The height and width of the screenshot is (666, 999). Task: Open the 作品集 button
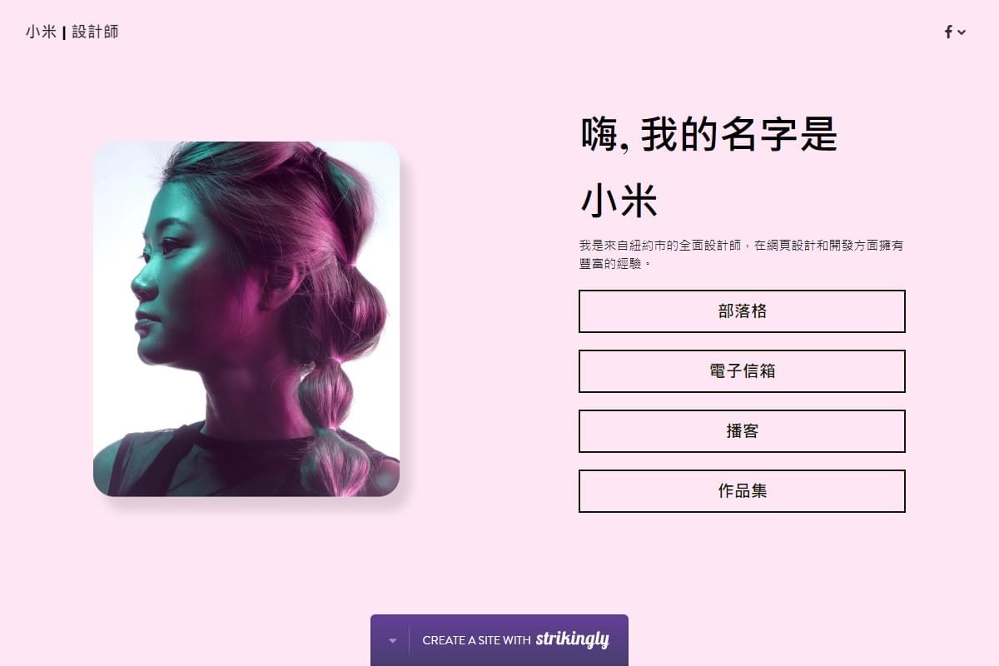742,491
